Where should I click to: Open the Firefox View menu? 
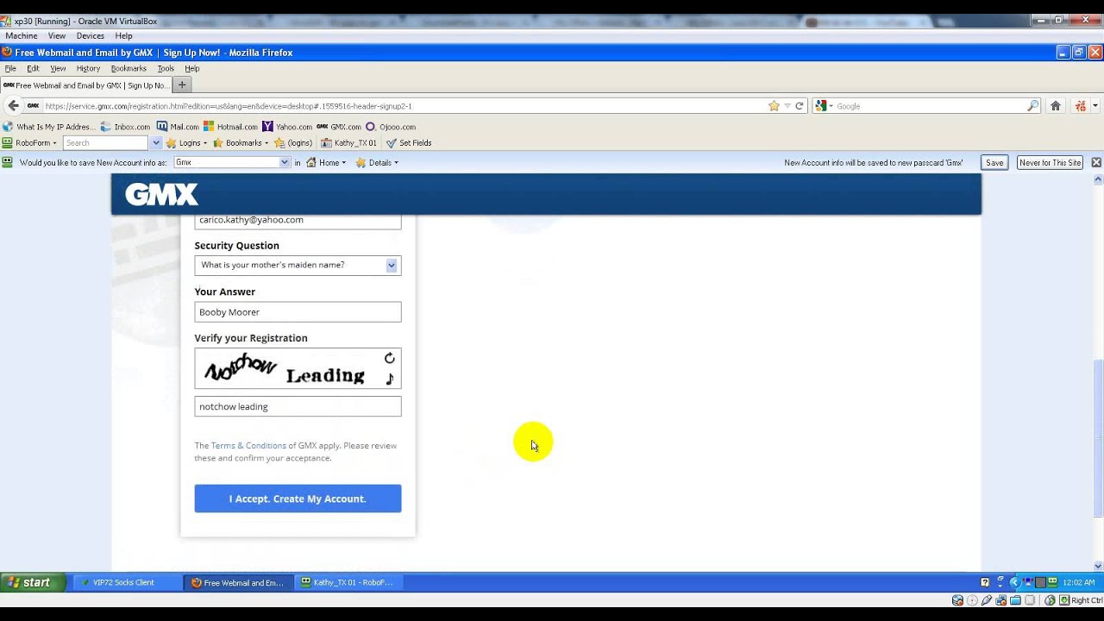(x=58, y=68)
